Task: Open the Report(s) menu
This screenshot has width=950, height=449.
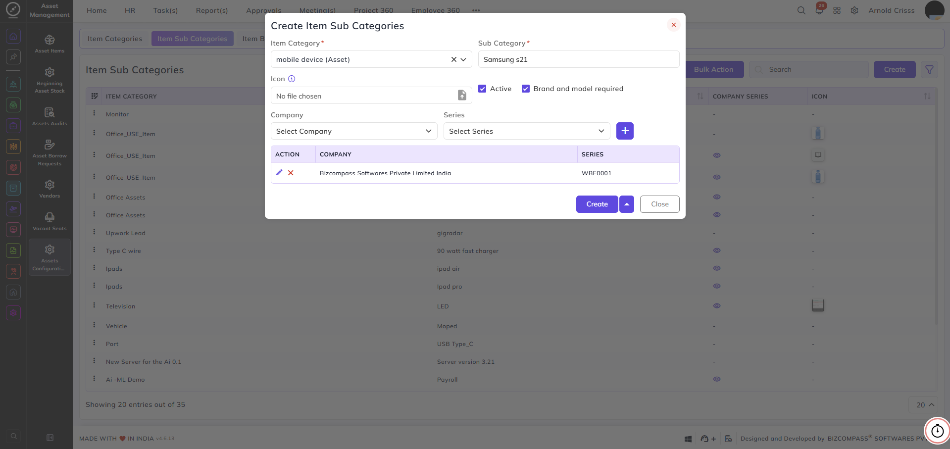Action: pyautogui.click(x=212, y=10)
